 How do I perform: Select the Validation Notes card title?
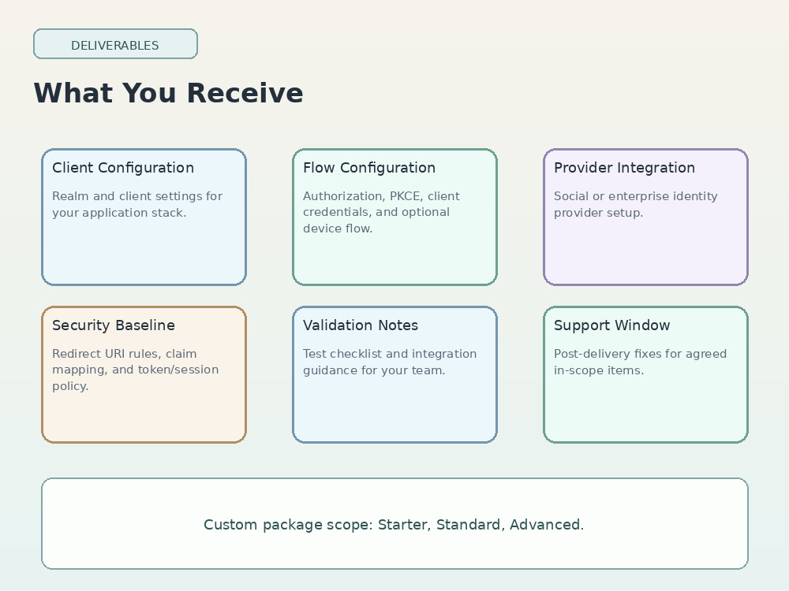(361, 325)
